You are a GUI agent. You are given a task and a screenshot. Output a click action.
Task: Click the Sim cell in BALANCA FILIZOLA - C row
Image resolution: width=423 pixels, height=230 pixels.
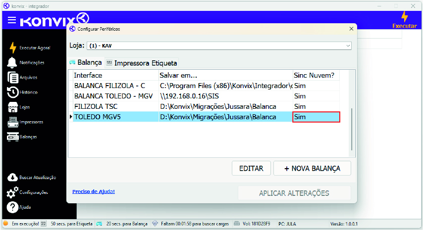click(x=316, y=86)
